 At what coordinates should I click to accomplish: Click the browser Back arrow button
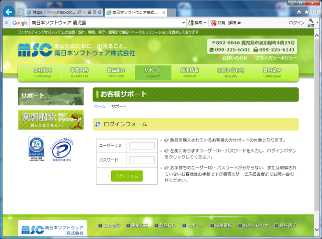(8, 12)
